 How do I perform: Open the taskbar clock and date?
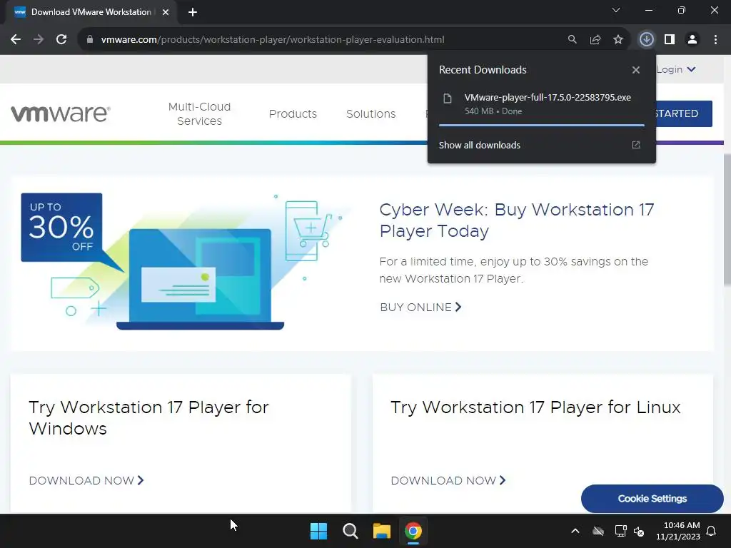point(678,531)
